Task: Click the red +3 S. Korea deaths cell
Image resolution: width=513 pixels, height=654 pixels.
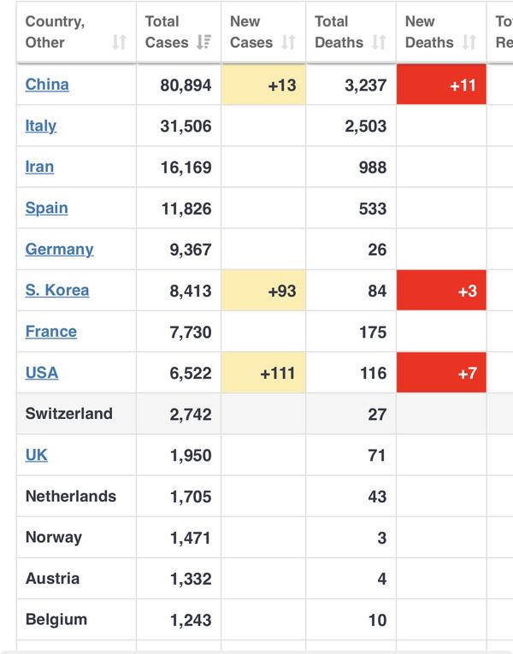Action: [x=441, y=291]
